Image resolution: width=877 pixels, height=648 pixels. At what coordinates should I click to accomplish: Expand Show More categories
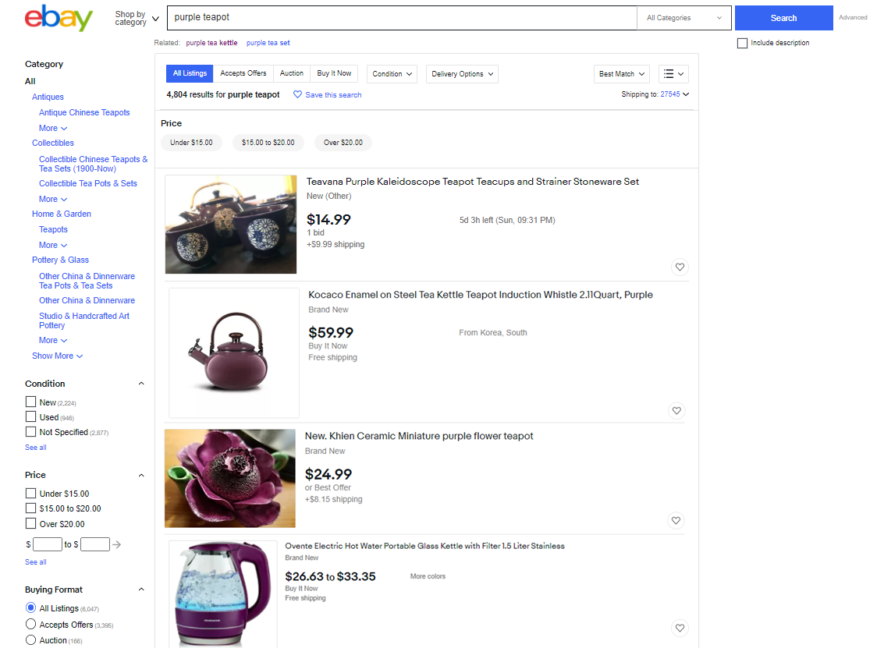point(58,356)
